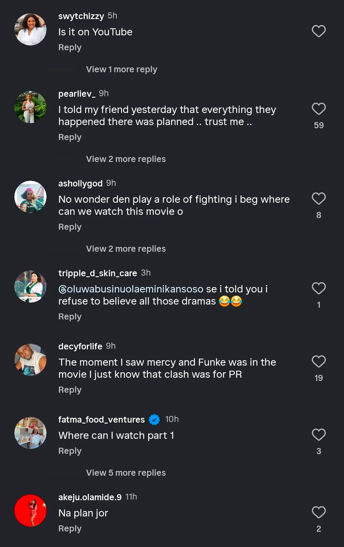Open swytchizzy's profile picture
344x547 pixels.
click(30, 29)
